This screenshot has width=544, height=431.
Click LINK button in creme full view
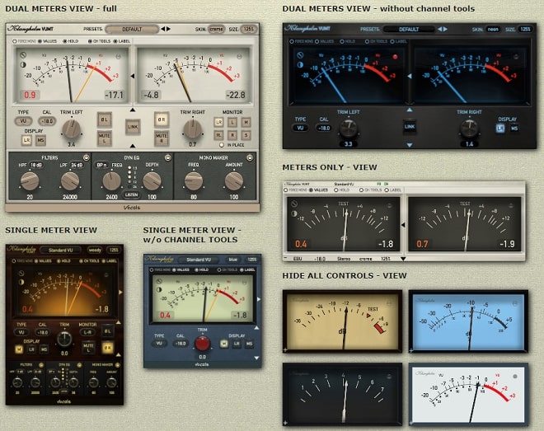click(133, 127)
